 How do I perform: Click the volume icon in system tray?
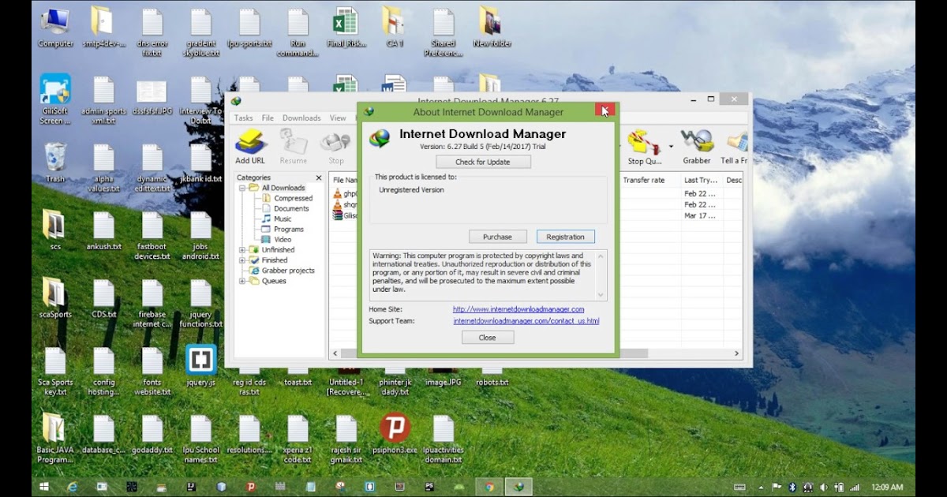[x=824, y=487]
